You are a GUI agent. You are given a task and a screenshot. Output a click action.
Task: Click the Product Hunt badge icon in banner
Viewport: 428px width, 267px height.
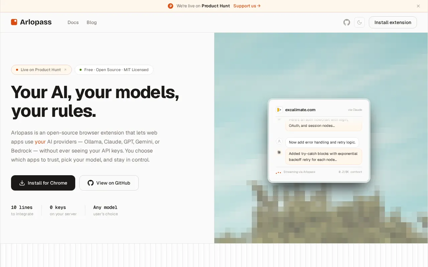point(171,6)
